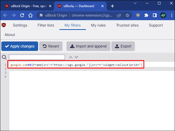Viewport: 175px width, 131px height.
Task: Expand the tab search chevron in title bar
Action: pyautogui.click(x=135, y=3)
